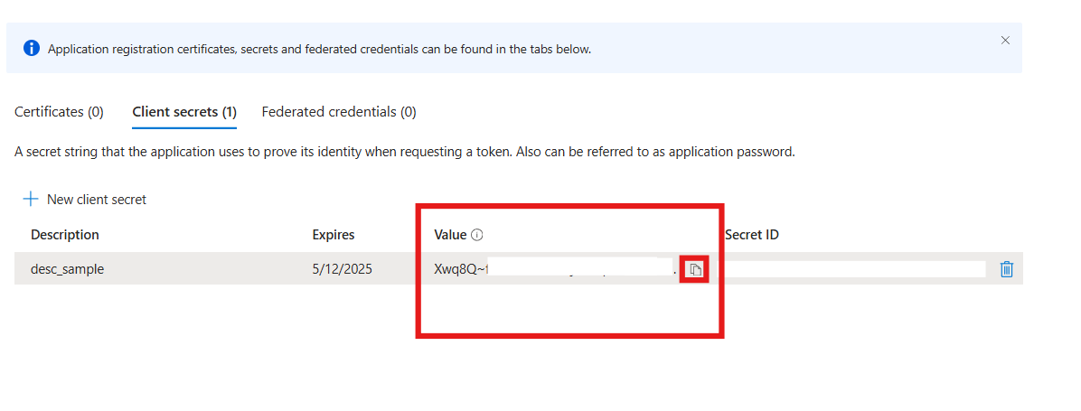Click the info icon next to Value

coord(477,235)
